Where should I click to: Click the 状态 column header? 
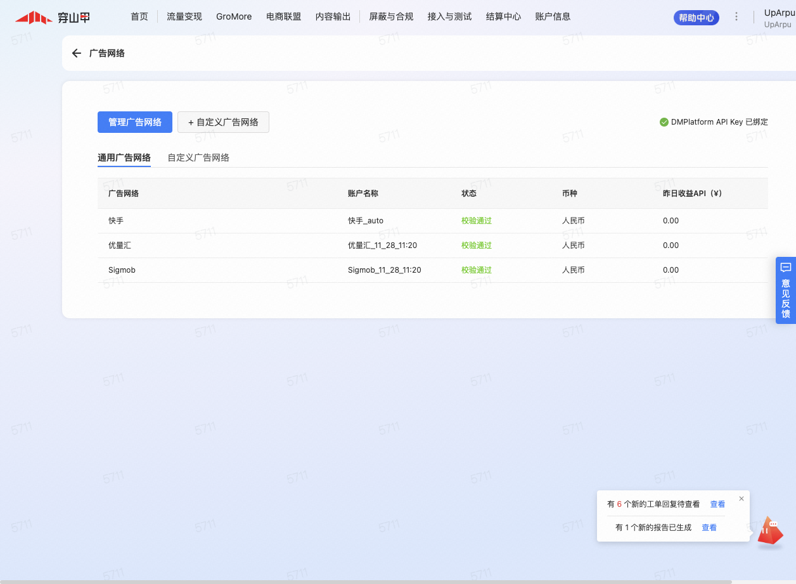[x=469, y=194]
